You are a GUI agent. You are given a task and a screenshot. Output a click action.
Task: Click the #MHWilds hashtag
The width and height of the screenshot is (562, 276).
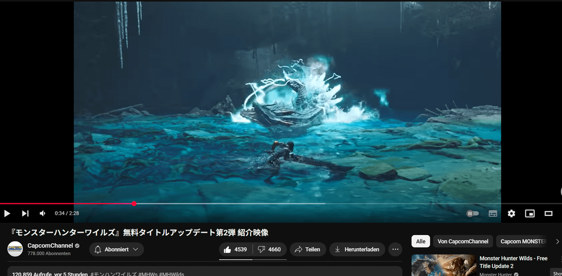click(x=171, y=274)
